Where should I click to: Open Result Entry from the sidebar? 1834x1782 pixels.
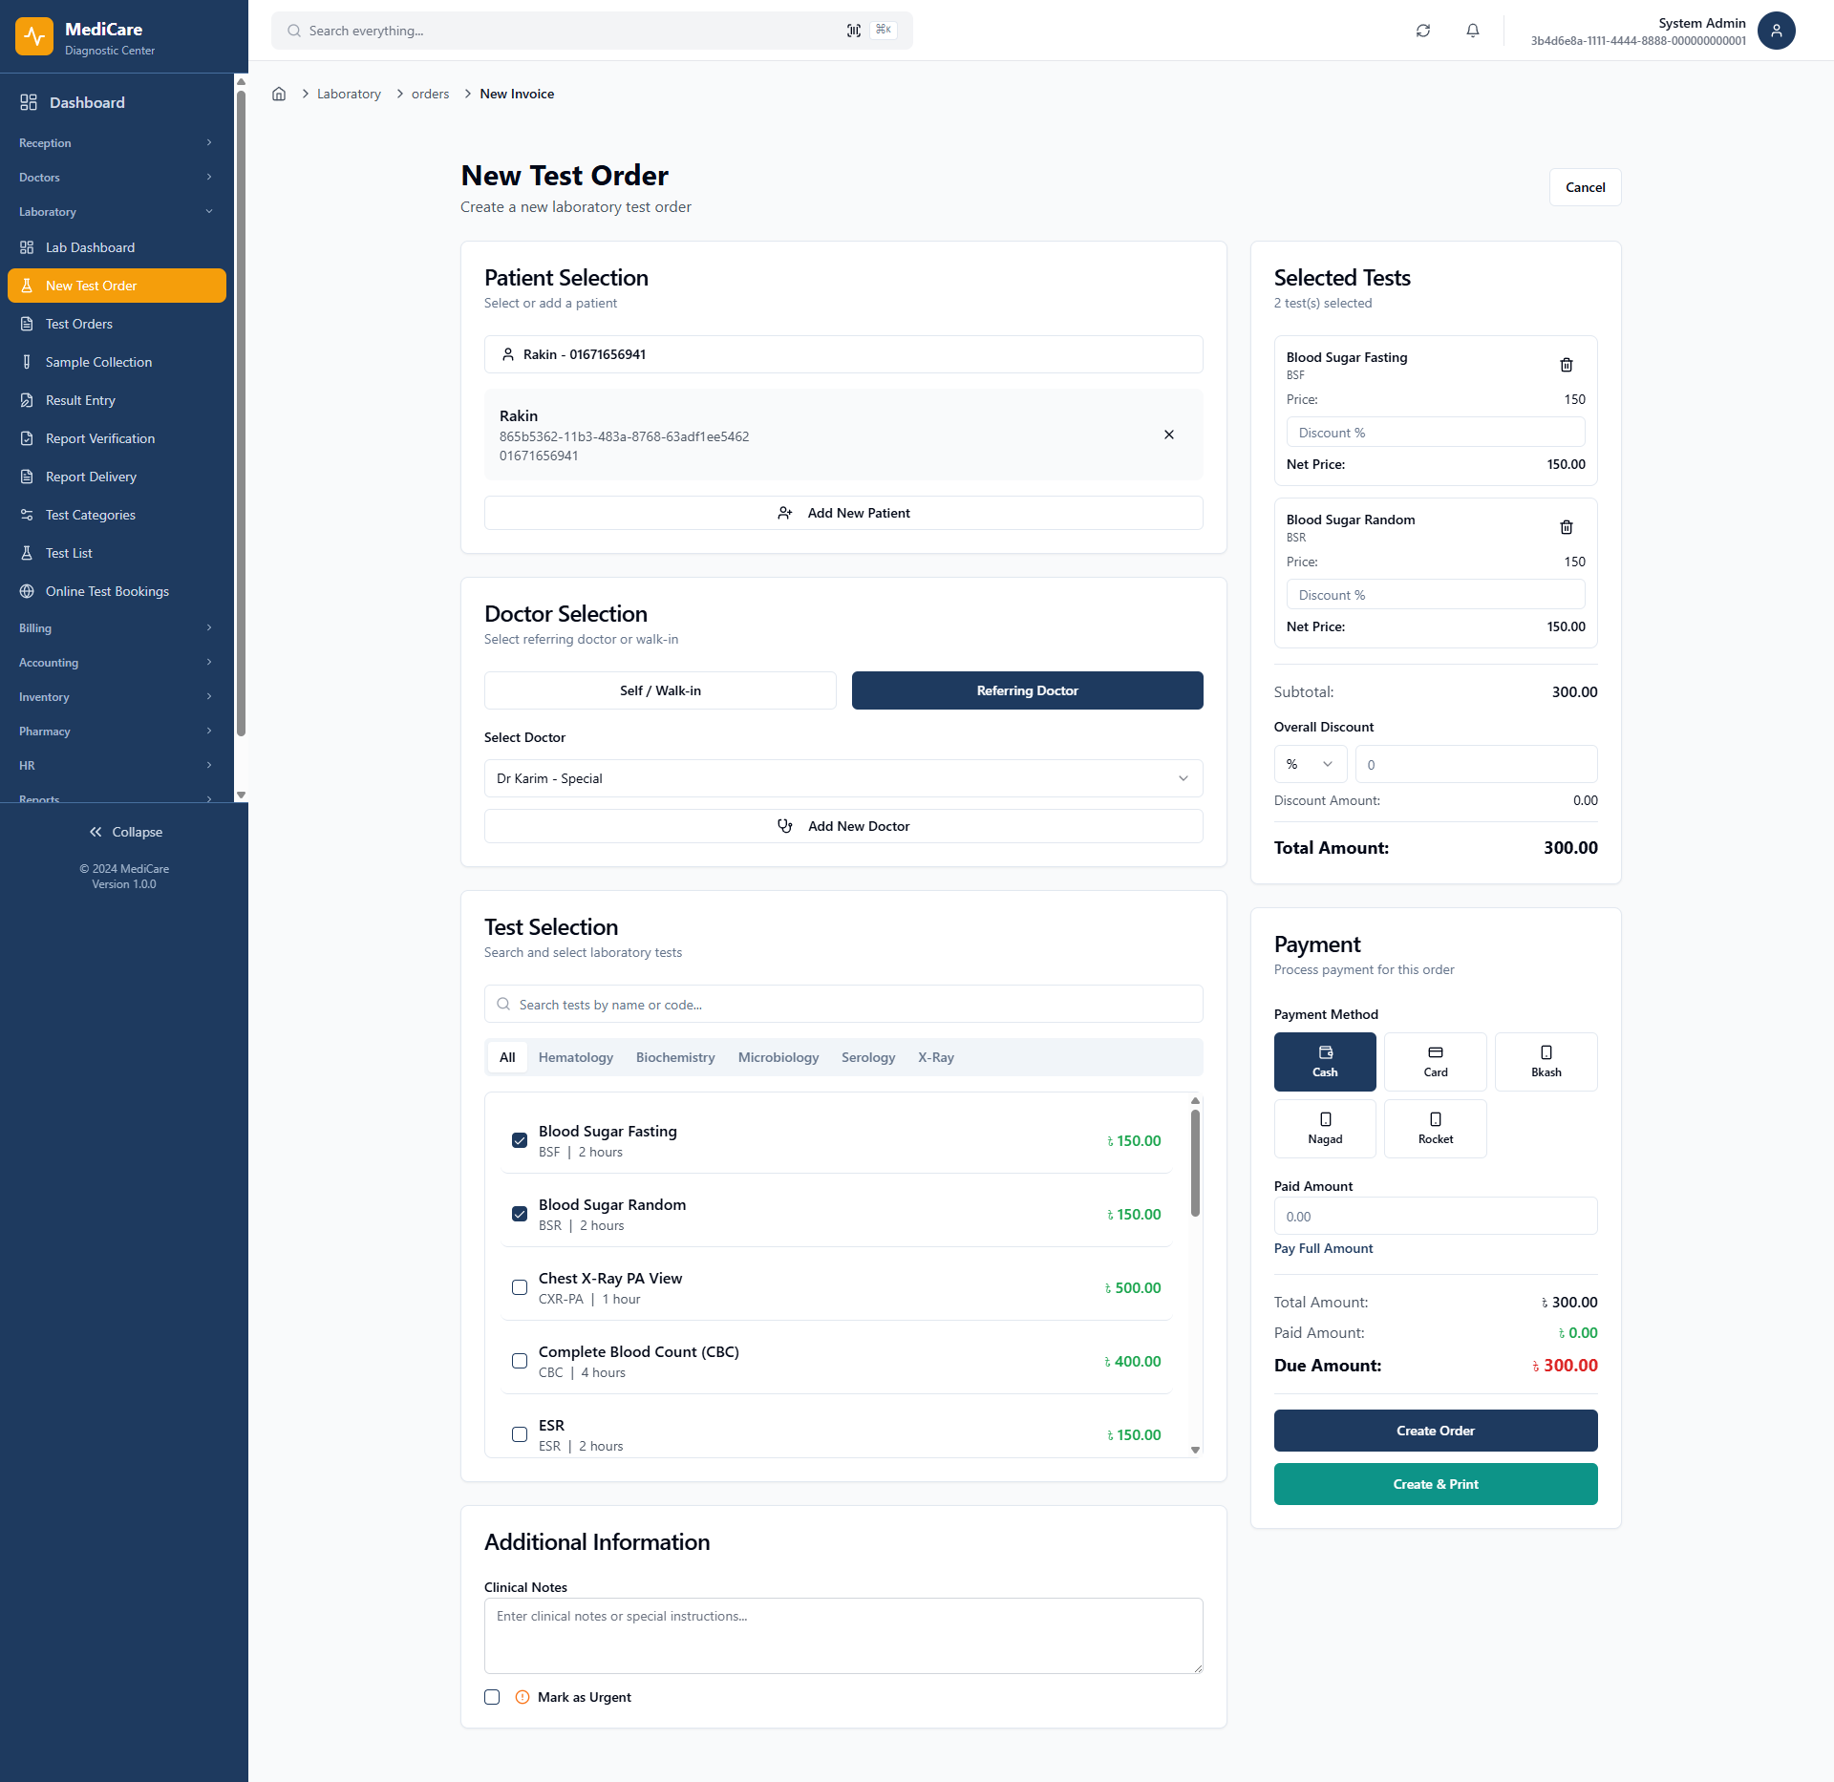[79, 400]
